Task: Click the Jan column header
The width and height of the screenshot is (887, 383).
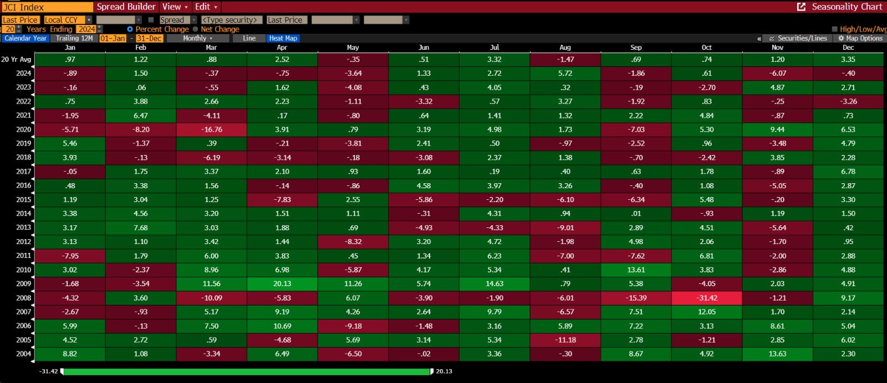Action: 70,48
